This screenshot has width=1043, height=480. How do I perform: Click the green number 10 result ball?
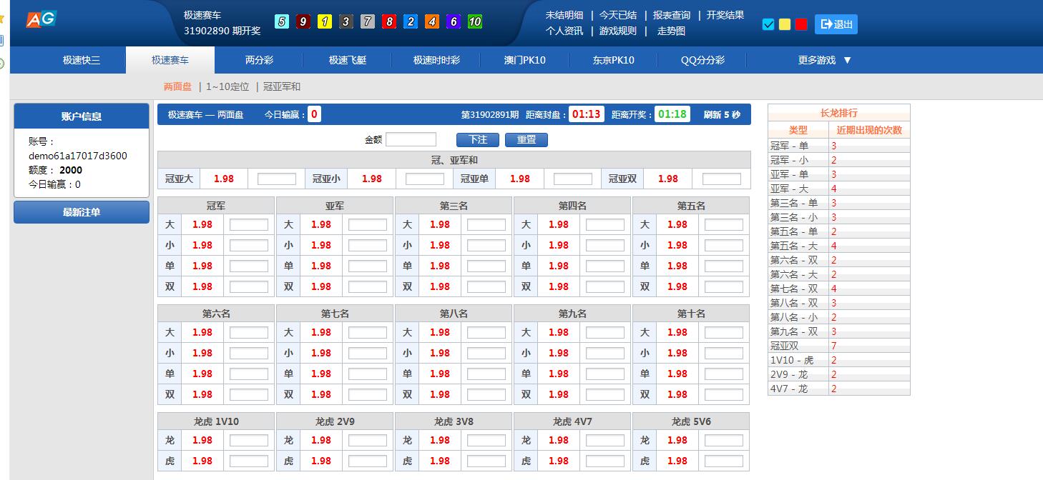(475, 21)
